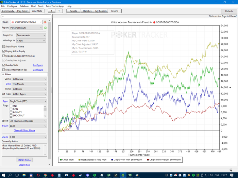Open the Speed dropdown

pos(28,121)
